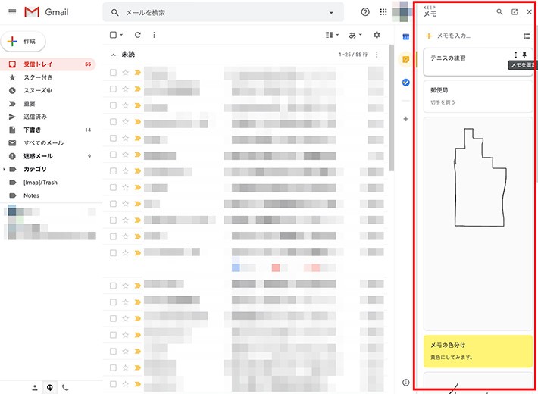Toggle importance marker on topmost 未読 email

coord(138,73)
